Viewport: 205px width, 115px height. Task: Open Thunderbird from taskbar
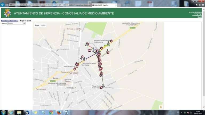coord(27,112)
